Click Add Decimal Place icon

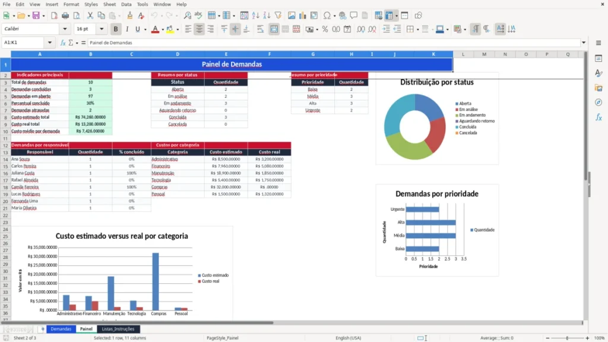click(x=361, y=29)
